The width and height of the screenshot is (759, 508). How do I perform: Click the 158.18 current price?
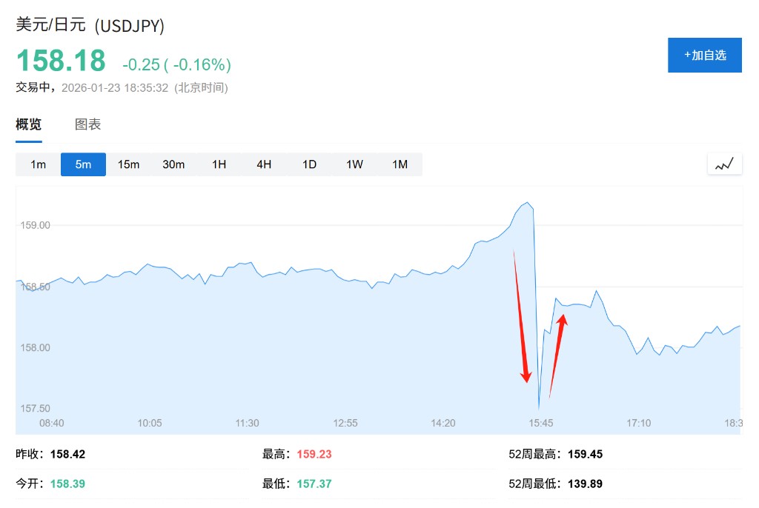coord(61,61)
